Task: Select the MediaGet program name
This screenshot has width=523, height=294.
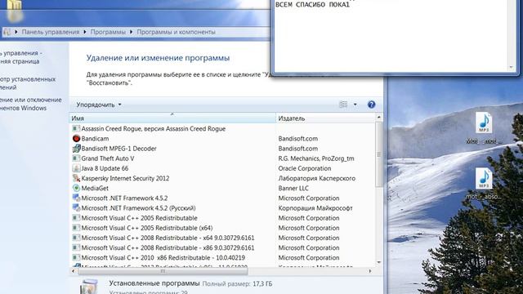Action: pos(95,189)
